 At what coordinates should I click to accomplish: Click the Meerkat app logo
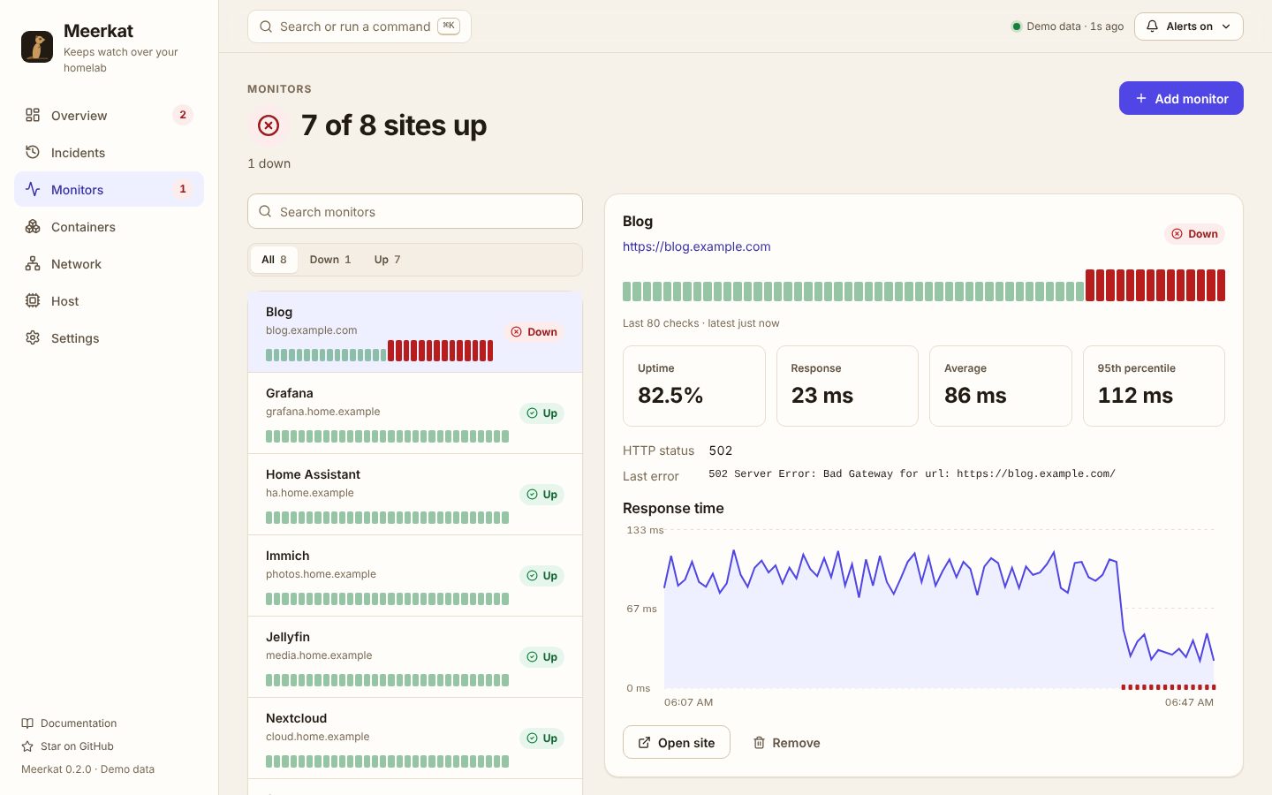point(37,47)
